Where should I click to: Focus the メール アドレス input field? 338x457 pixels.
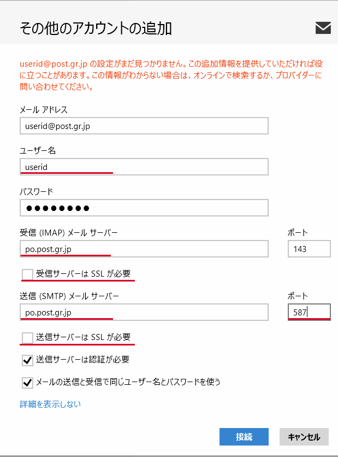pos(144,126)
